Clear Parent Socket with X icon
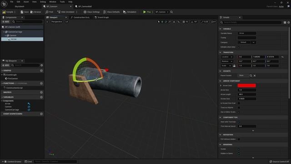 (255, 76)
